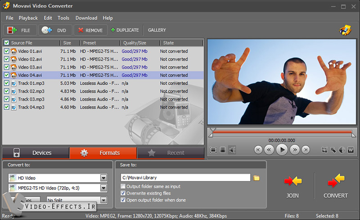360x220 pixels.
Task: Open the Download menu
Action: [x=86, y=18]
